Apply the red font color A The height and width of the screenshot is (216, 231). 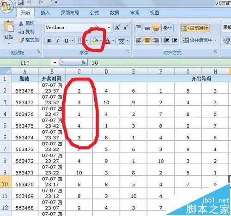tap(108, 41)
